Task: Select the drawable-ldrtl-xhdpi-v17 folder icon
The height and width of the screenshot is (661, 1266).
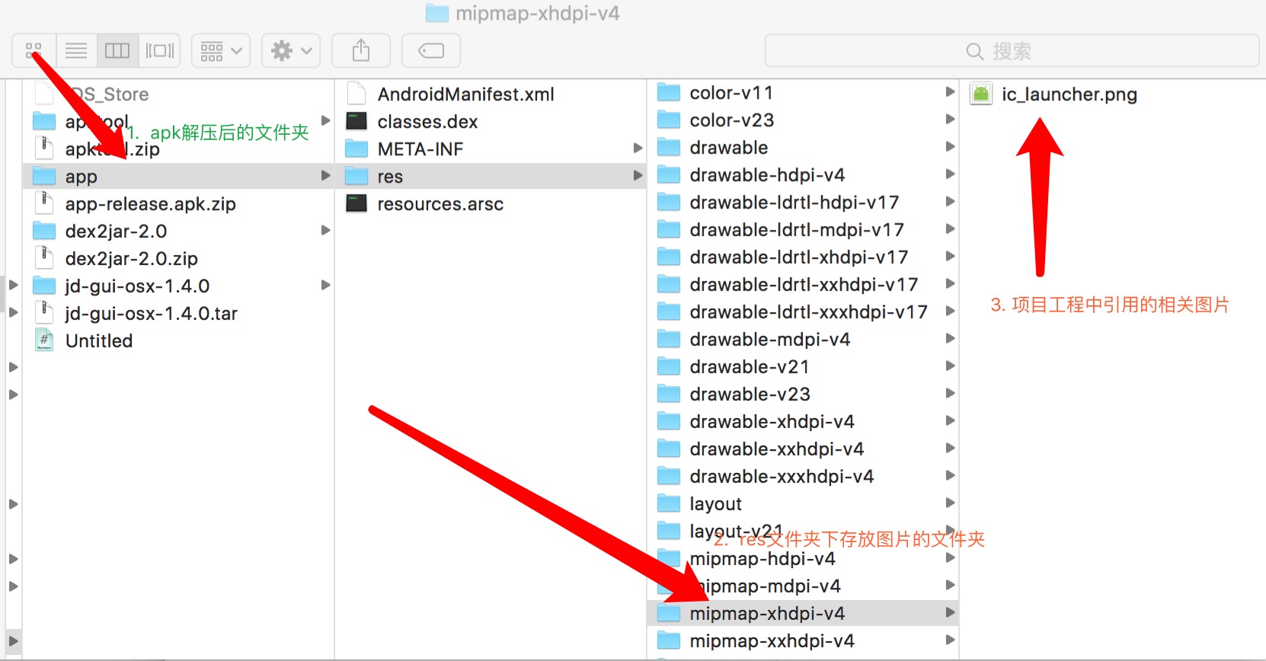Action: click(669, 257)
